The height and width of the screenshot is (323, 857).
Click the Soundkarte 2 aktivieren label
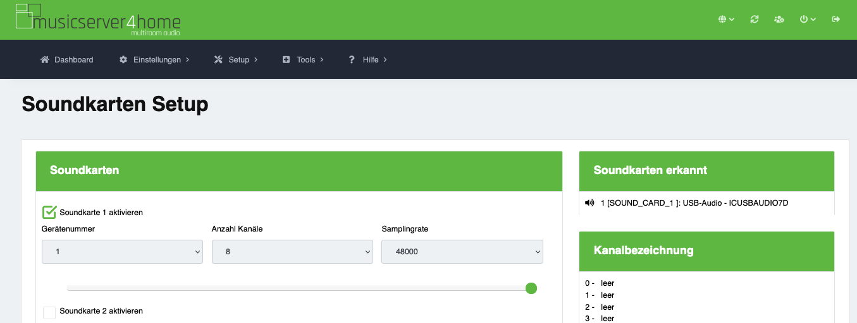coord(101,311)
